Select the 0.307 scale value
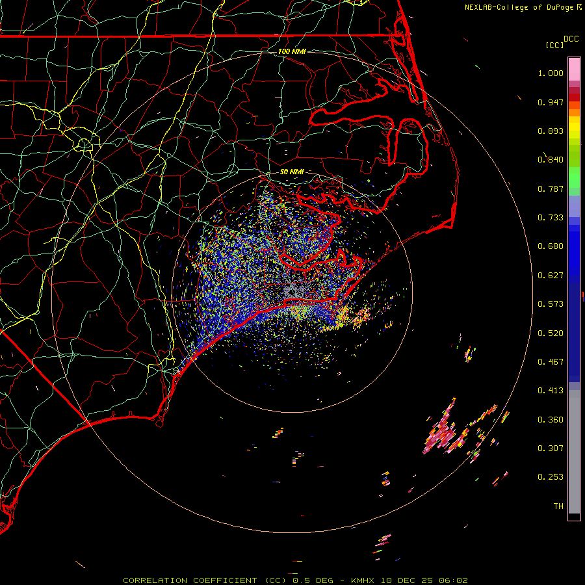The width and height of the screenshot is (585, 585). point(551,448)
